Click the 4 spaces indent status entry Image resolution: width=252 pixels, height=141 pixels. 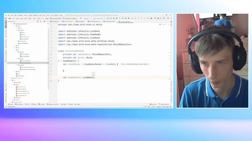[159, 107]
